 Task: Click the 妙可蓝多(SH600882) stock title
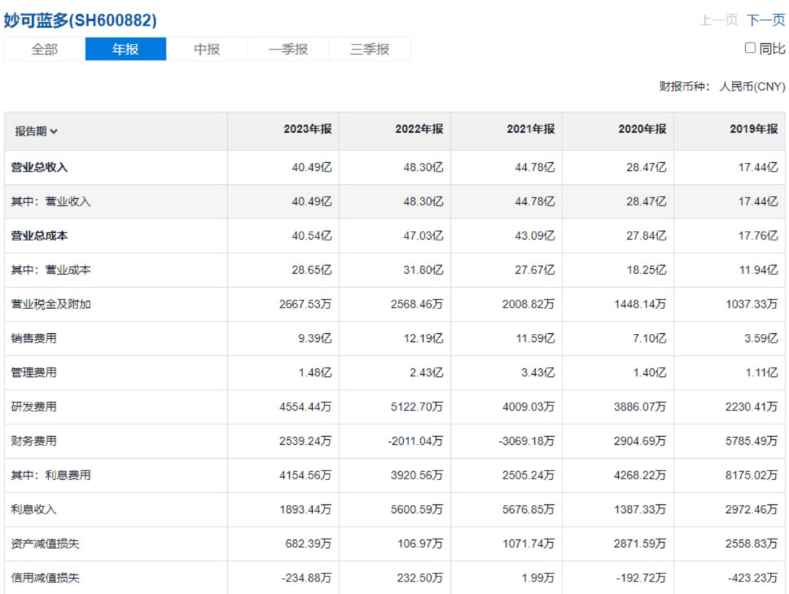pyautogui.click(x=80, y=20)
